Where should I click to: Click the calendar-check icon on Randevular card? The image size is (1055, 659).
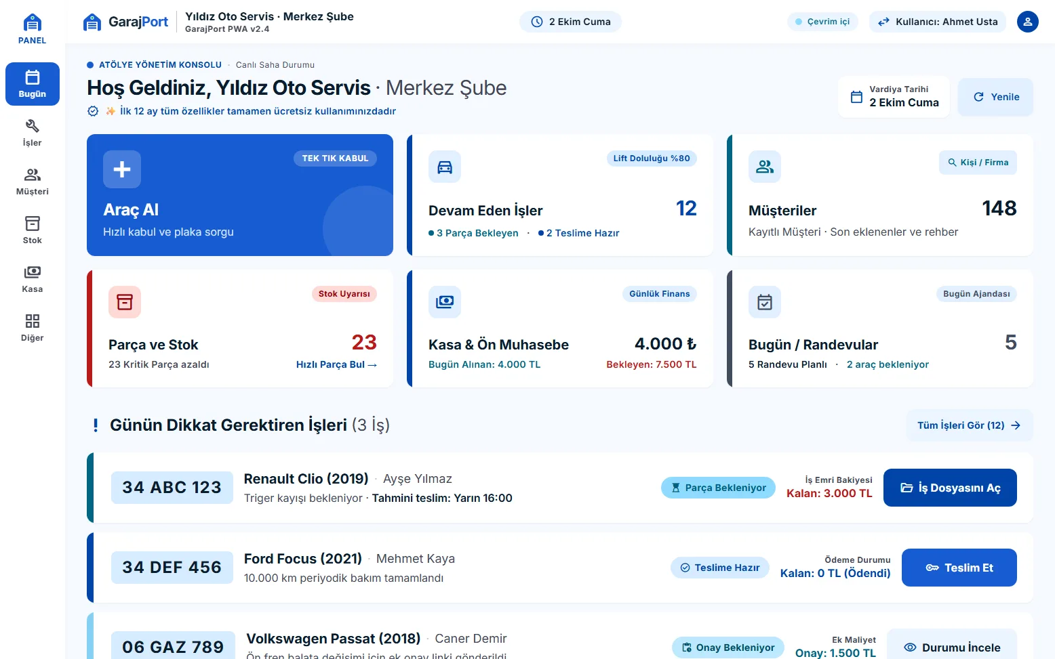(765, 302)
